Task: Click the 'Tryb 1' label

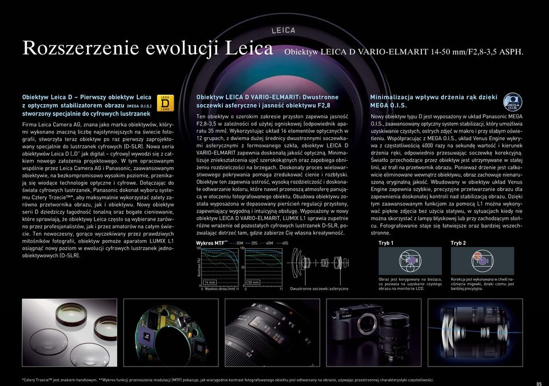Action: point(386,243)
